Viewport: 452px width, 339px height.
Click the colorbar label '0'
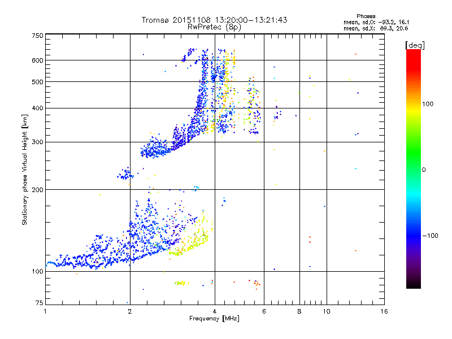tap(424, 170)
